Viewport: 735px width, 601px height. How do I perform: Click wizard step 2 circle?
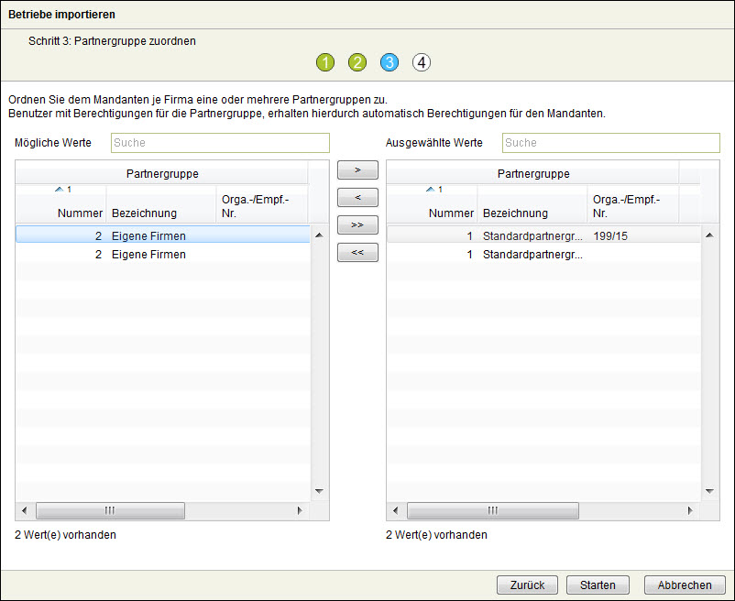tap(357, 62)
